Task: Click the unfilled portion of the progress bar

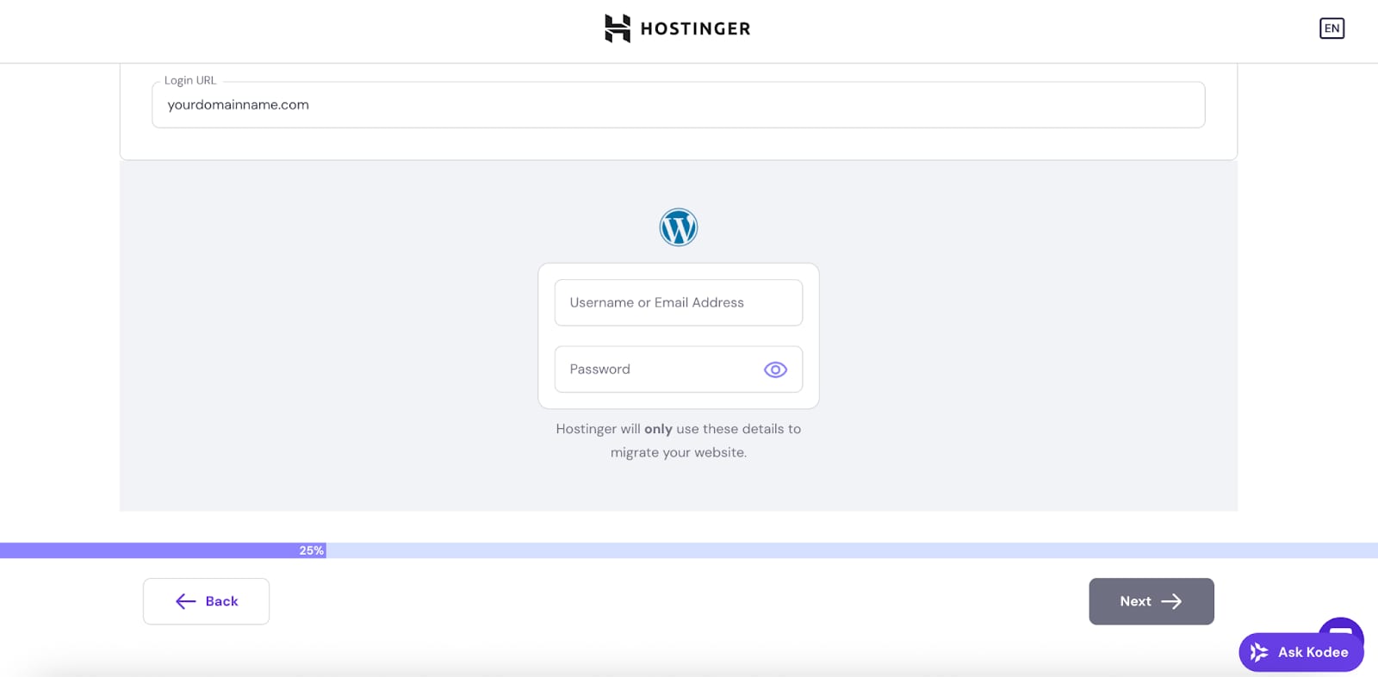Action: click(844, 550)
